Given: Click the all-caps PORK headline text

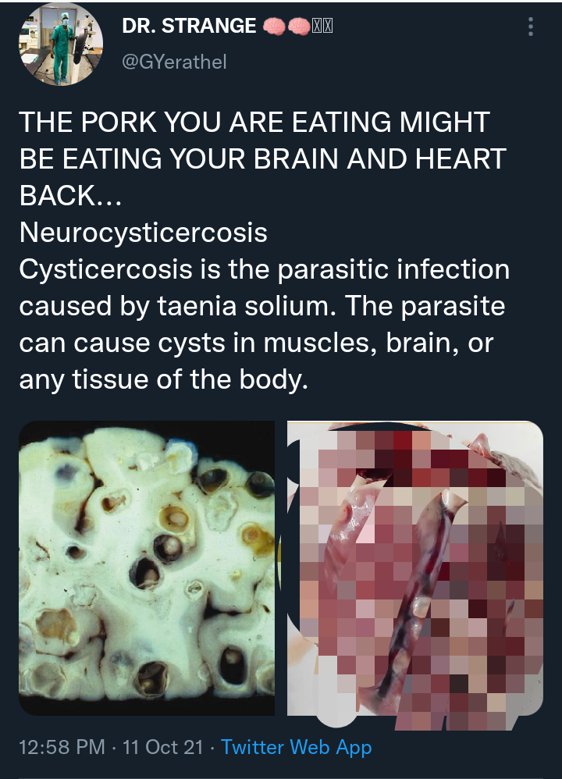Looking at the screenshot, I should click(x=254, y=123).
